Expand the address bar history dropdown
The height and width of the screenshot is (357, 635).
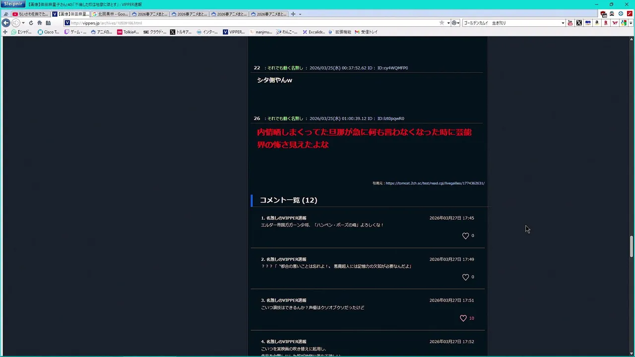(448, 23)
